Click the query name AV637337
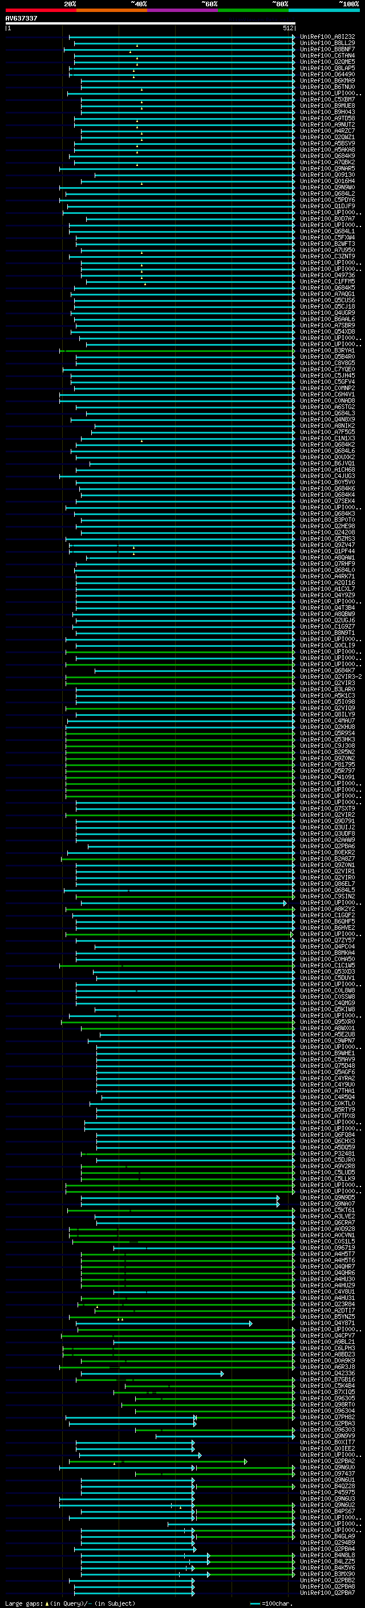 (x=21, y=18)
